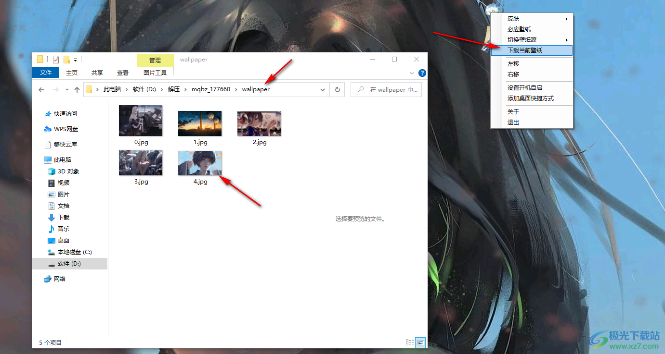Viewport: 665px width, 354px height.
Task: Select WPS网盘 in navigation pane
Action: point(65,129)
